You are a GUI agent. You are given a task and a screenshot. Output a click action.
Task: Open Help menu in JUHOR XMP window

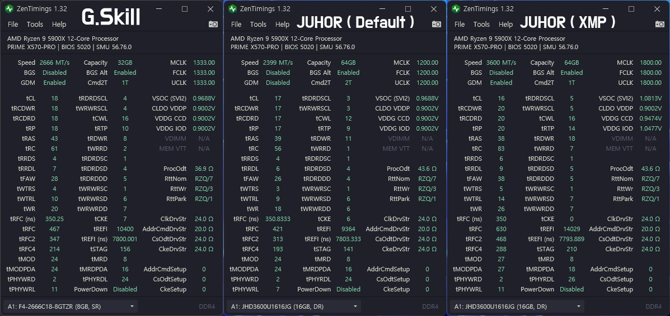(x=505, y=25)
